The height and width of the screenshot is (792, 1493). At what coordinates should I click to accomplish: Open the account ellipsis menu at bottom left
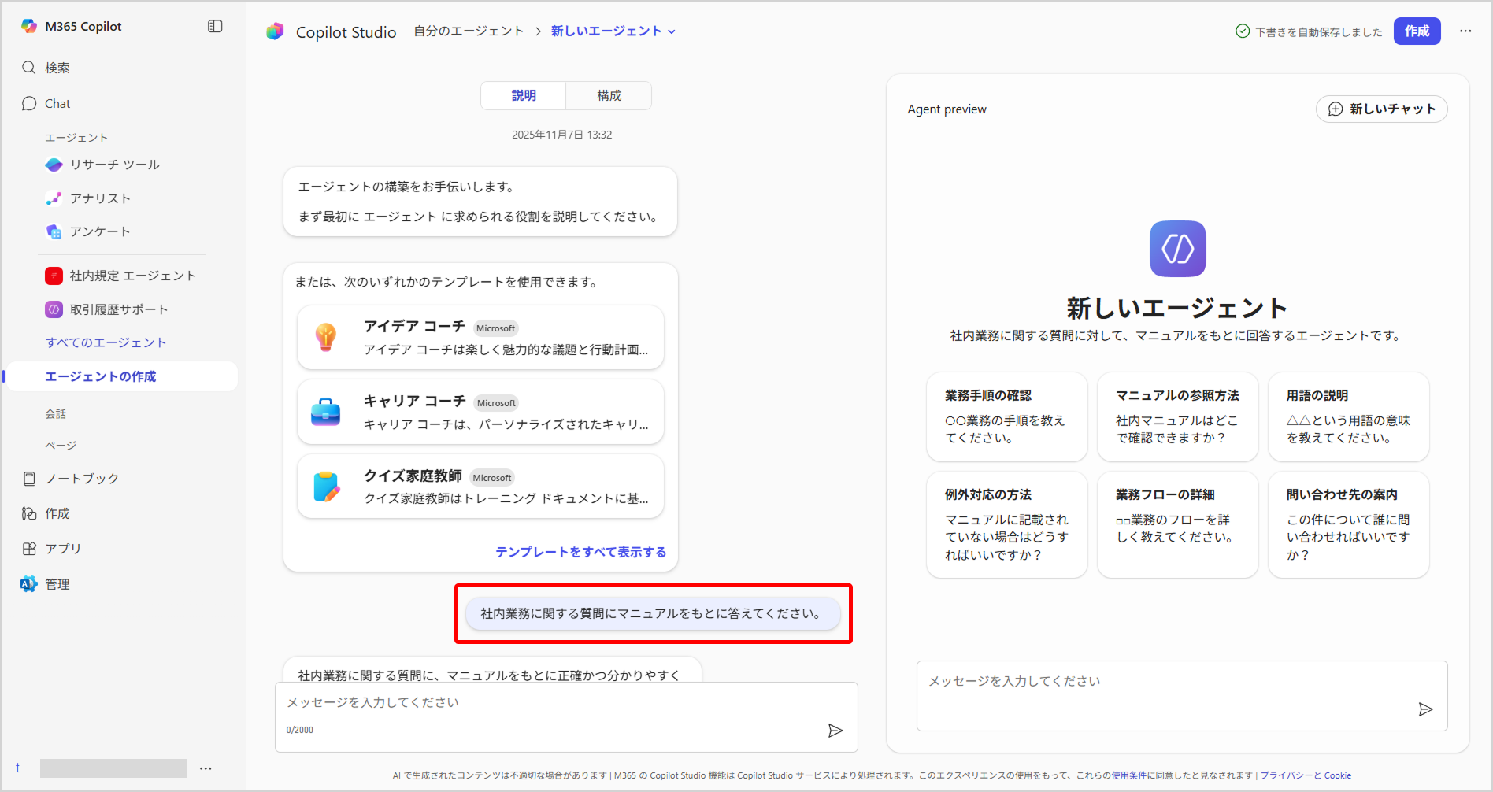206,768
